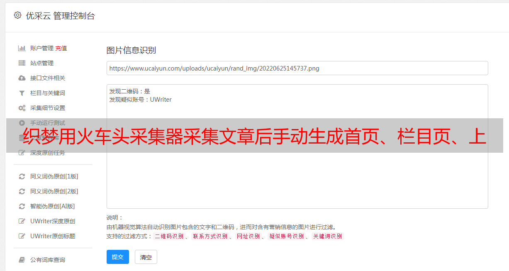Click the book icon for 公有词库查询
The height and width of the screenshot is (271, 509).
point(22,260)
